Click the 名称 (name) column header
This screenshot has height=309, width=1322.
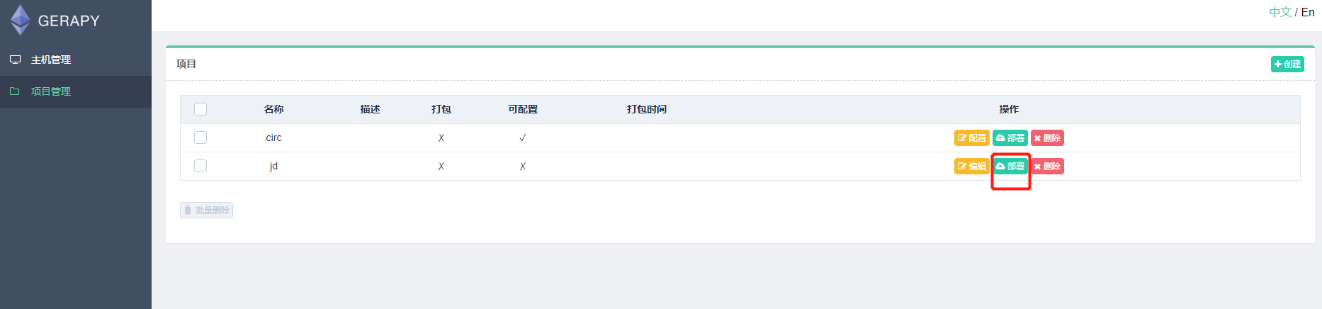coord(273,109)
